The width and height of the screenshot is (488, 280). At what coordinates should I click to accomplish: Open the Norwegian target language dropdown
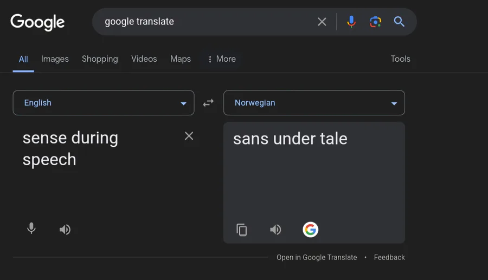pos(314,103)
